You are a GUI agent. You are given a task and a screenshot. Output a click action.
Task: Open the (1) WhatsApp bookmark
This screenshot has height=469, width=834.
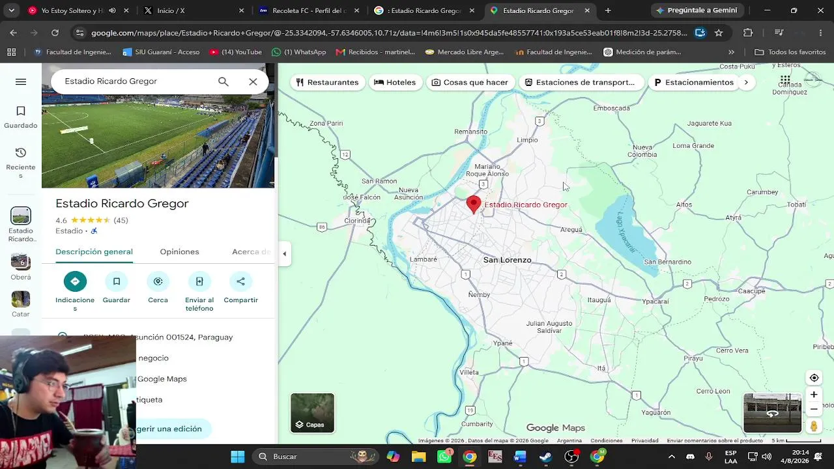click(298, 52)
